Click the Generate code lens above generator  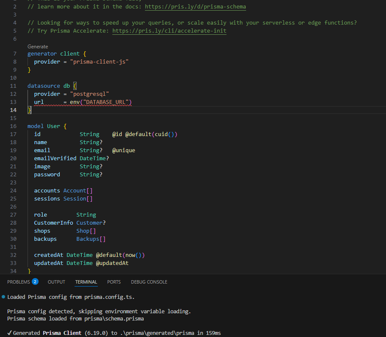[x=38, y=47]
